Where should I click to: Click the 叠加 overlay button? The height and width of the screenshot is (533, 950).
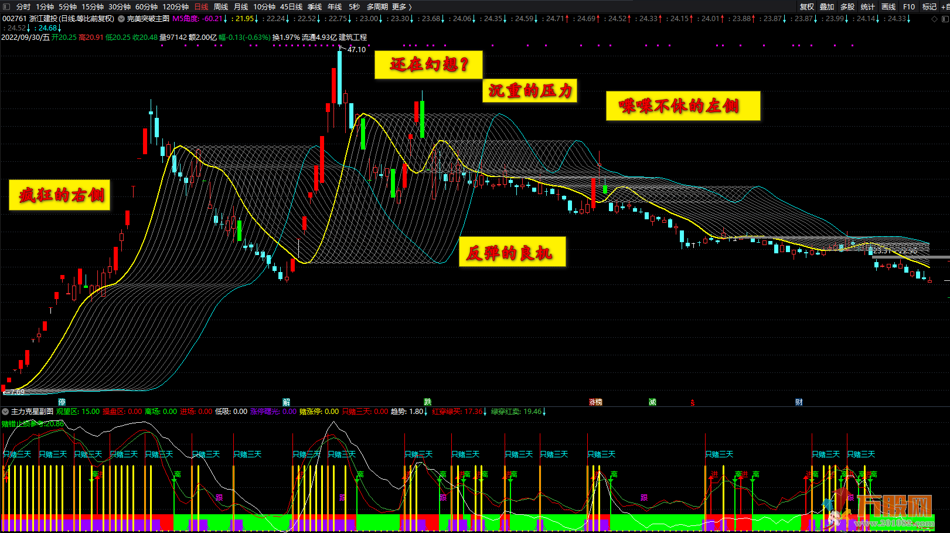[x=827, y=6]
